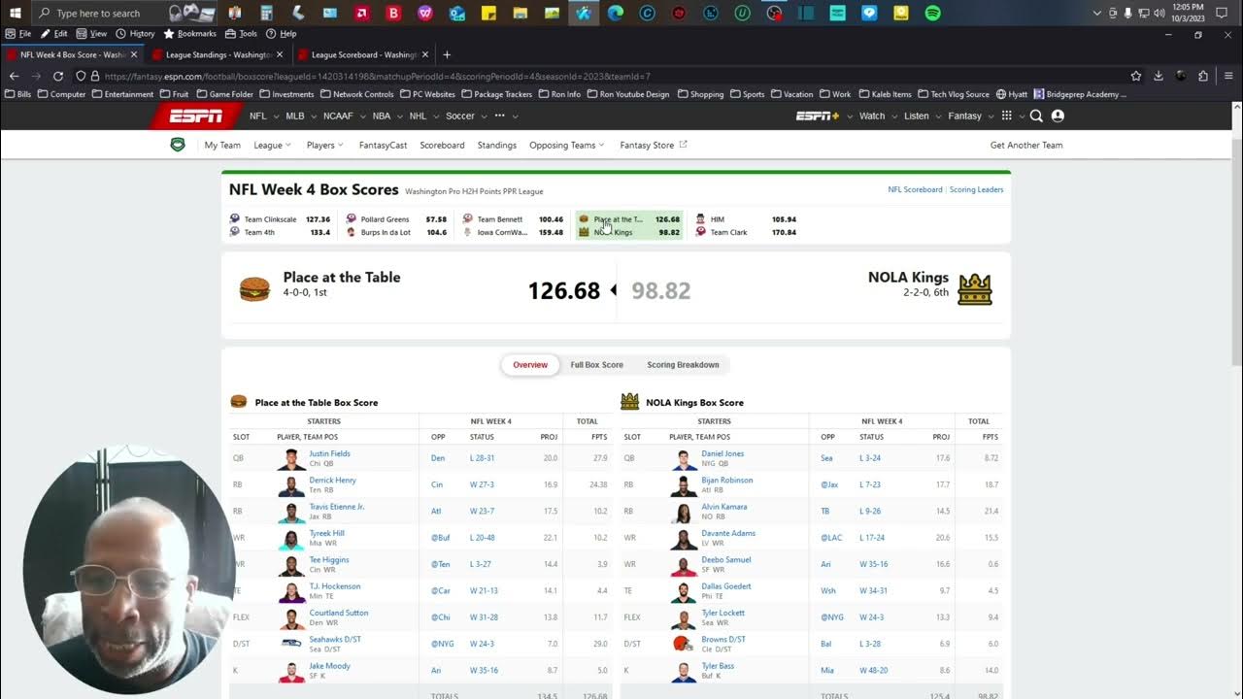The height and width of the screenshot is (699, 1243).
Task: Expand the Players dropdown menu
Action: coord(325,145)
